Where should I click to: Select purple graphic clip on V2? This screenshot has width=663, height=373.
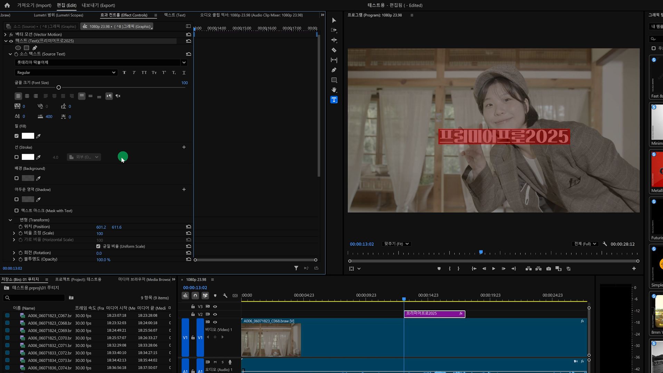coord(434,314)
